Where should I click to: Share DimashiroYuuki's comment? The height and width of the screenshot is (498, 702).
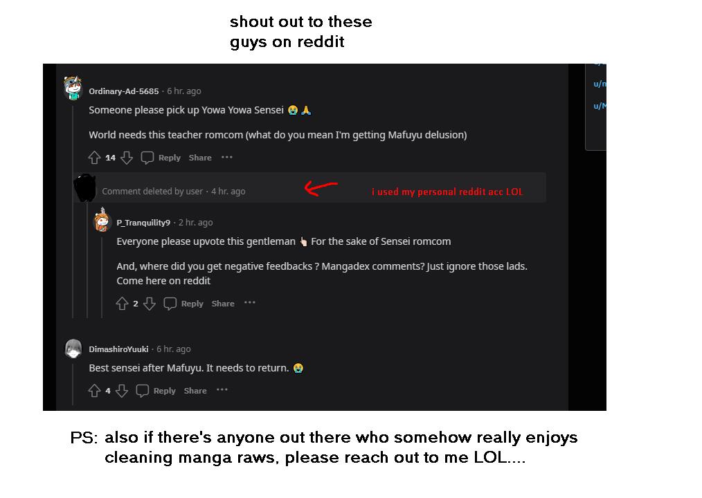[195, 391]
